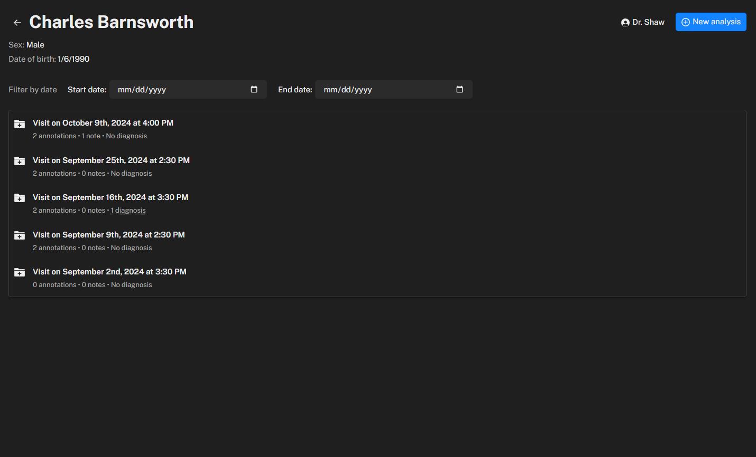Click the Dr. Shaw name label
Screen dimensions: 756x457
click(649, 22)
